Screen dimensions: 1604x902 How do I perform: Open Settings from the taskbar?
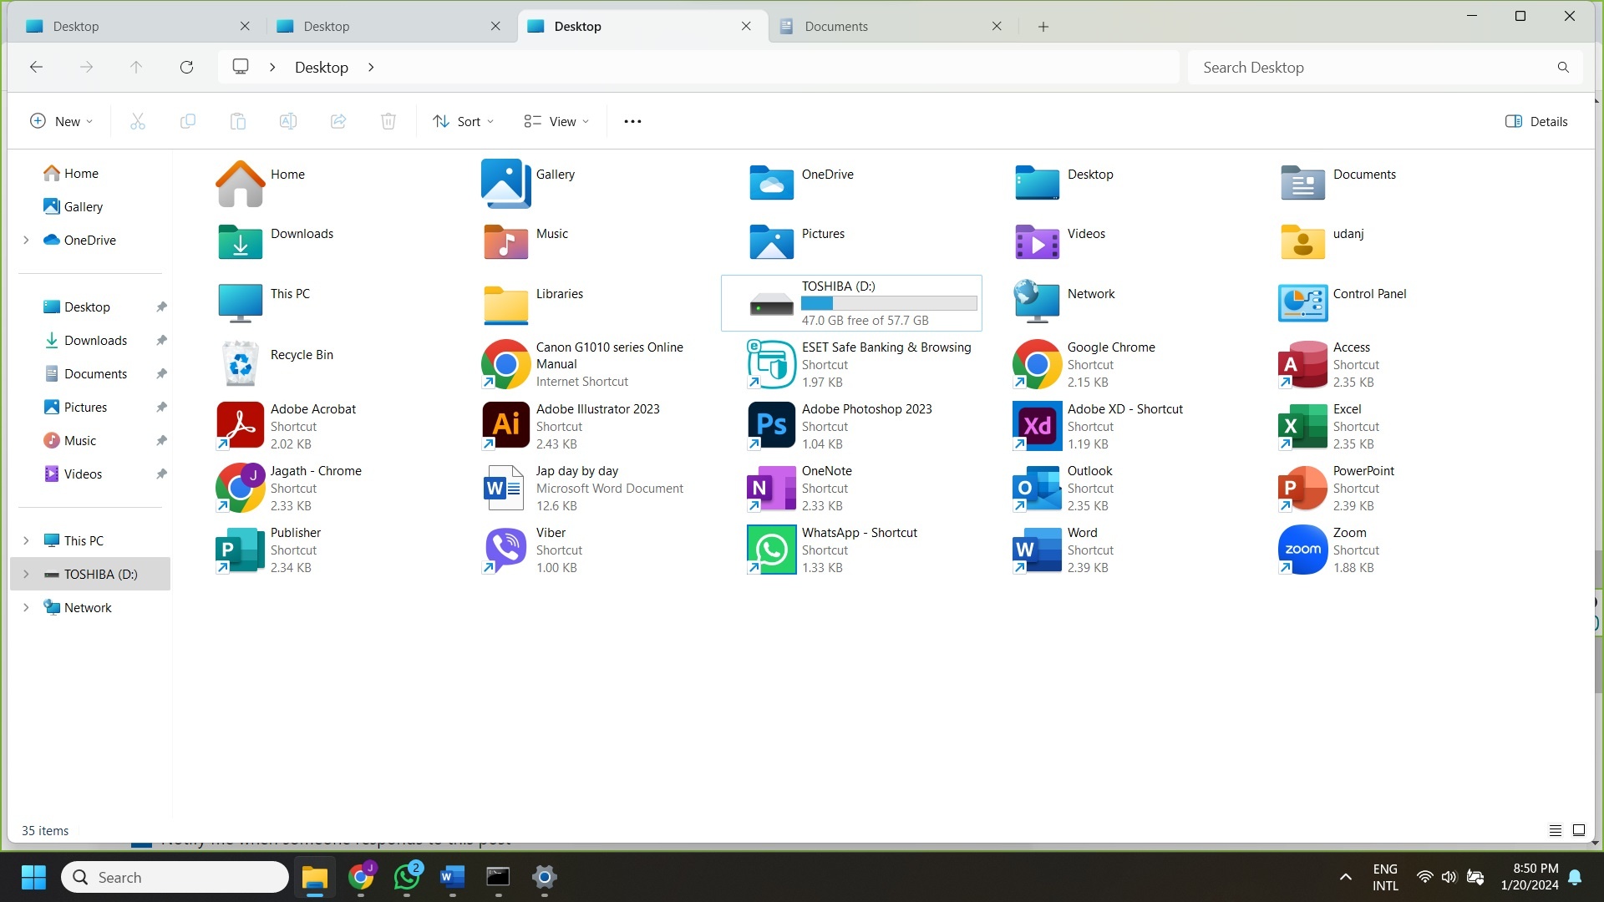click(x=544, y=877)
